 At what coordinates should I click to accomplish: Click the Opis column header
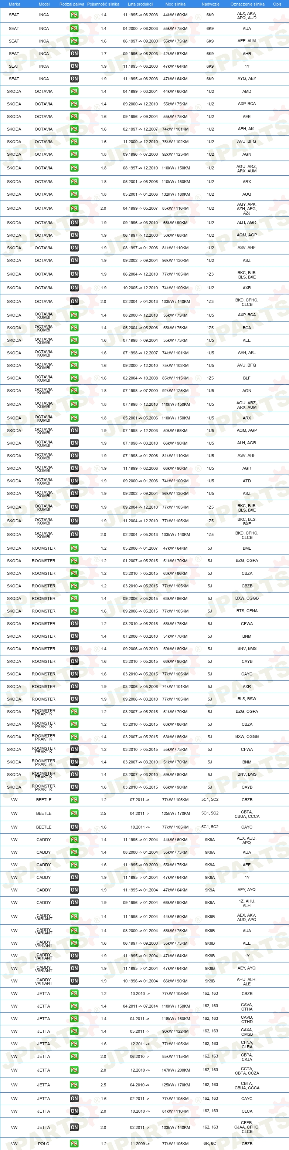pyautogui.click(x=277, y=4)
